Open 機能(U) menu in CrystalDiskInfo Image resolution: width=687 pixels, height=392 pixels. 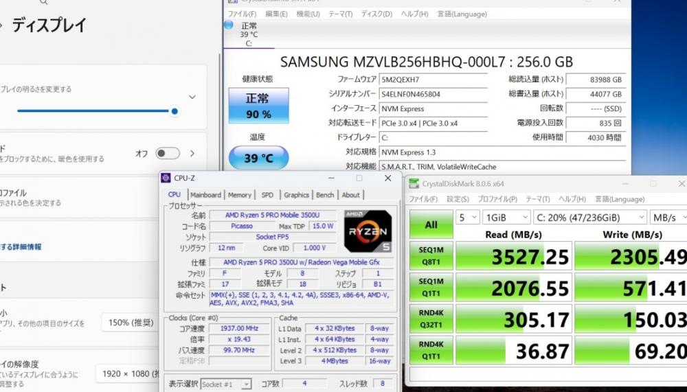308,14
